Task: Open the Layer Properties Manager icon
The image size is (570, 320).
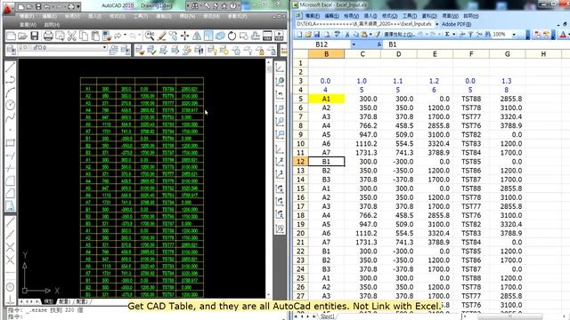Action: [x=12, y=50]
